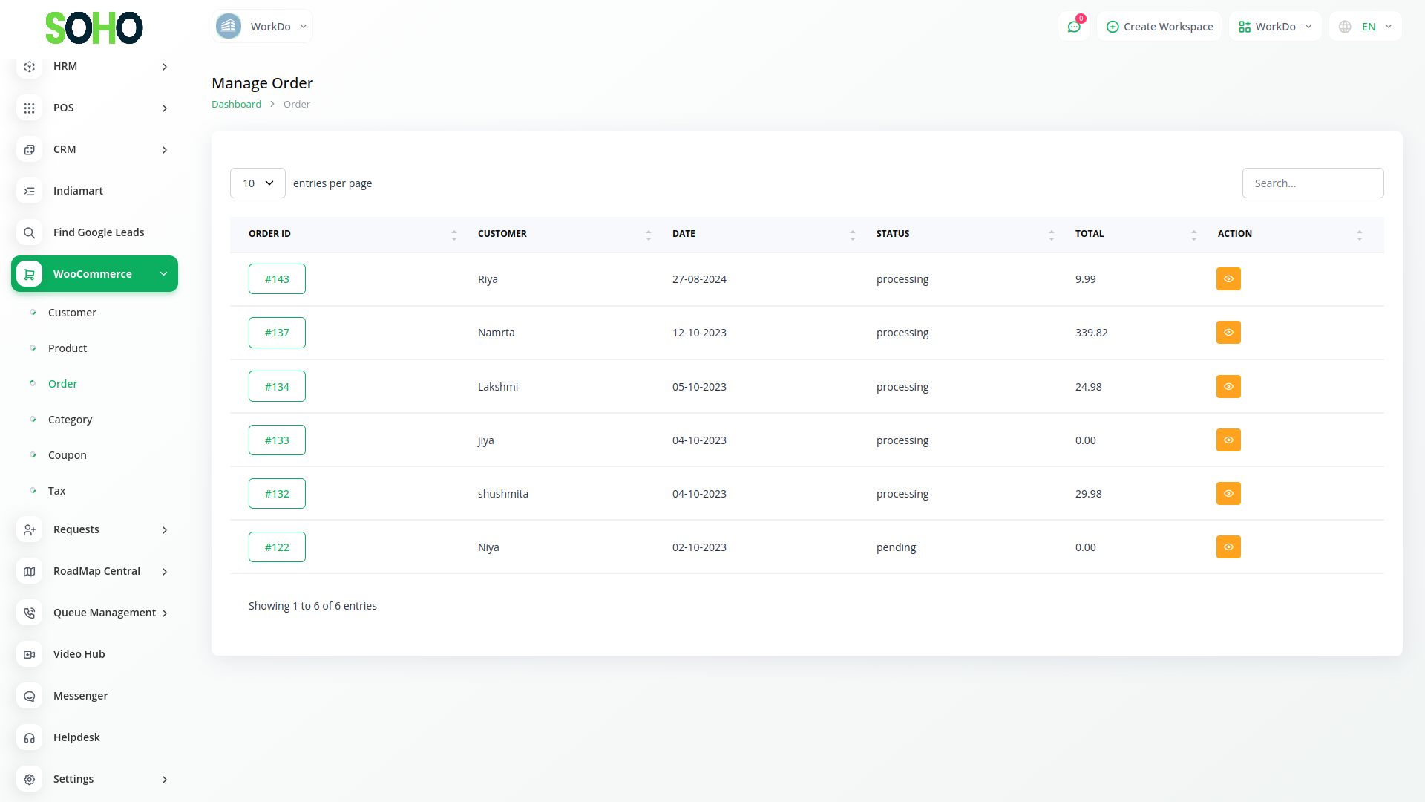Select Product under WooCommerce
The width and height of the screenshot is (1425, 802).
click(x=67, y=348)
